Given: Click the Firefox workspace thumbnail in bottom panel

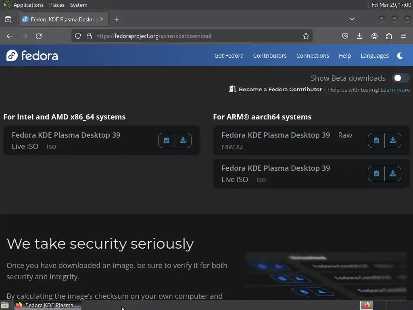Looking at the screenshot, I should click(x=367, y=305).
